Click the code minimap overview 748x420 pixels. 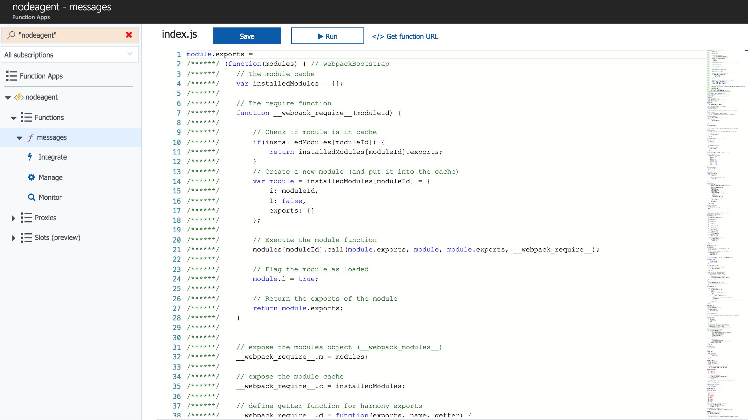tap(725, 233)
